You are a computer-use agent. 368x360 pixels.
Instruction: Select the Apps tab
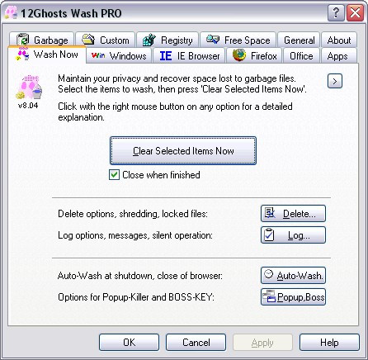[x=339, y=56]
